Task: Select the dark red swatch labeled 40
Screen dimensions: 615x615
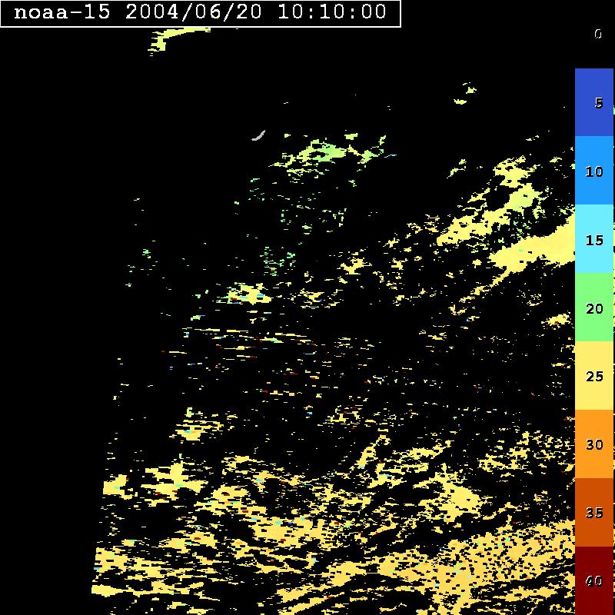Action: 593,580
